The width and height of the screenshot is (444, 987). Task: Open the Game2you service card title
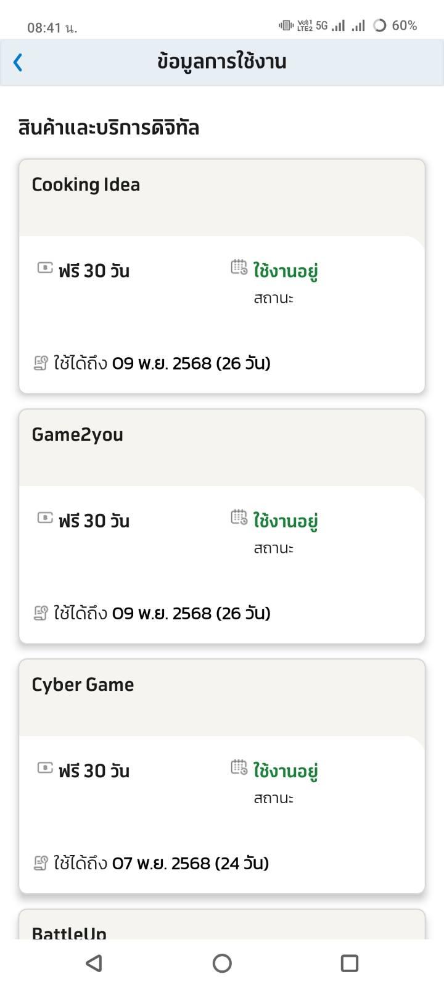click(77, 434)
